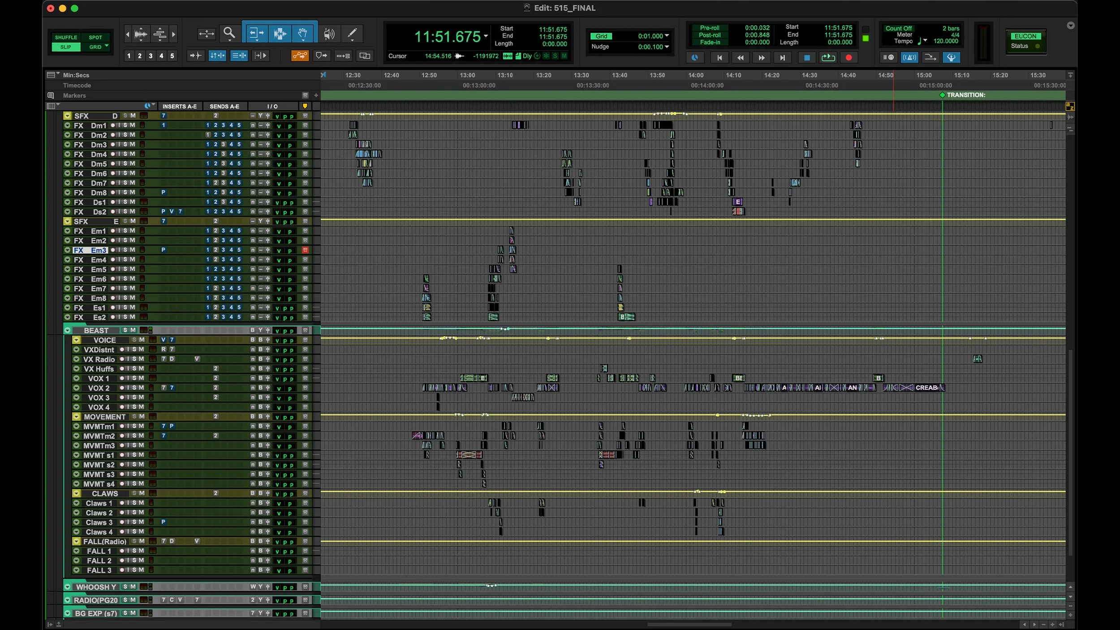Screen dimensions: 1120x630
Task: Toggle Fade-in on
Action: pyautogui.click(x=710, y=42)
